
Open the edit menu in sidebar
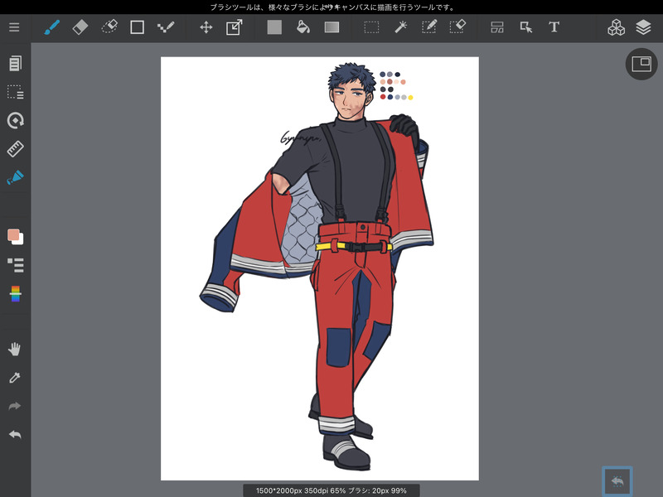[15, 64]
